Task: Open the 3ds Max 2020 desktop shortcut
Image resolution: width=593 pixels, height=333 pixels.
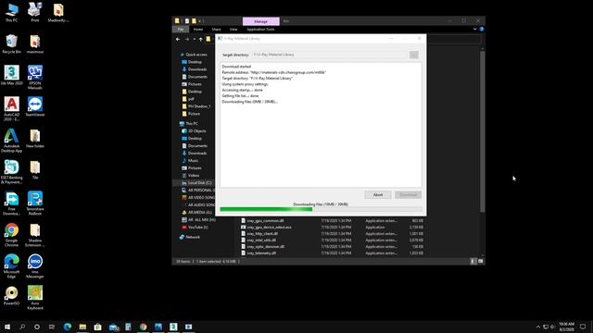Action: (x=11, y=75)
